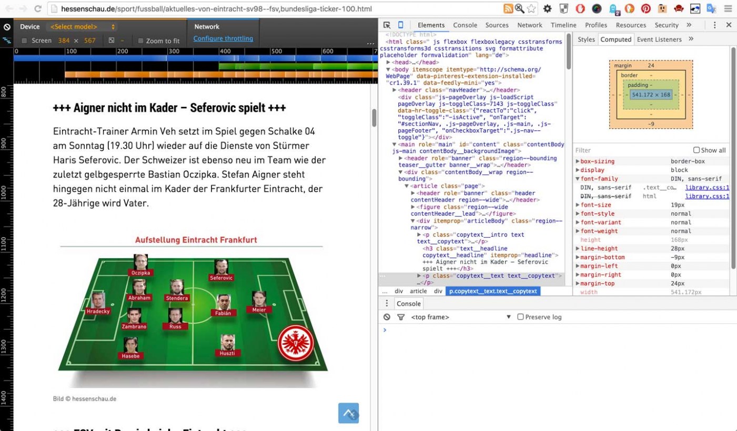Switch to the Styles sidebar tab
The image size is (737, 431).
(586, 39)
